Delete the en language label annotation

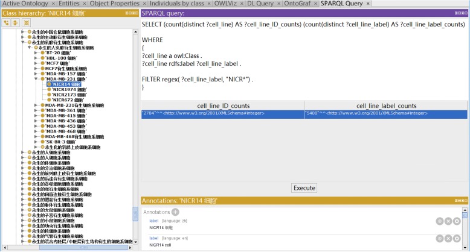[448, 238]
